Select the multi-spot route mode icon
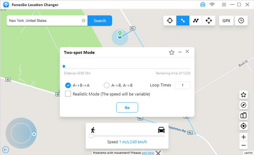Screen dimensions: 254x155 click(196, 21)
